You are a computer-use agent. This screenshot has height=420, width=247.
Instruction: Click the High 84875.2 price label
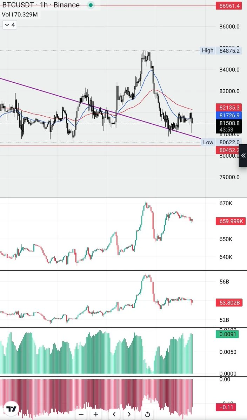click(x=229, y=51)
